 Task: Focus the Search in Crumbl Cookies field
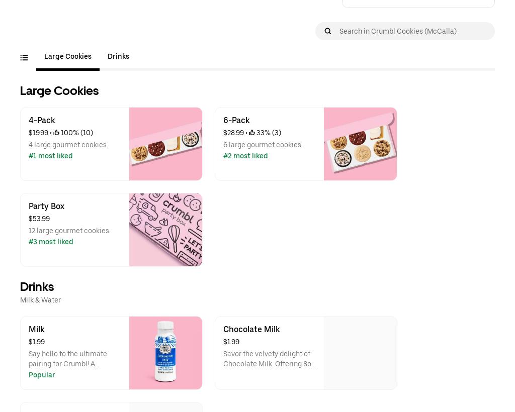(412, 31)
